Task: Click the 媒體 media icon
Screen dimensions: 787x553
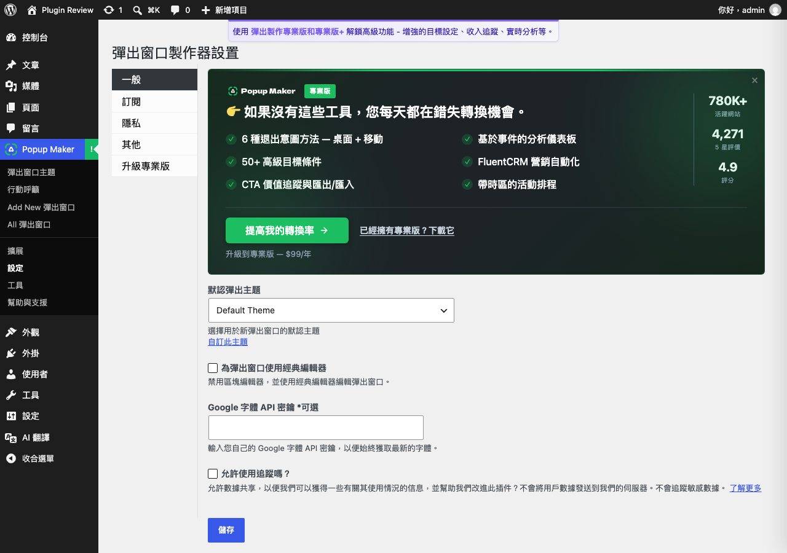Action: click(11, 86)
